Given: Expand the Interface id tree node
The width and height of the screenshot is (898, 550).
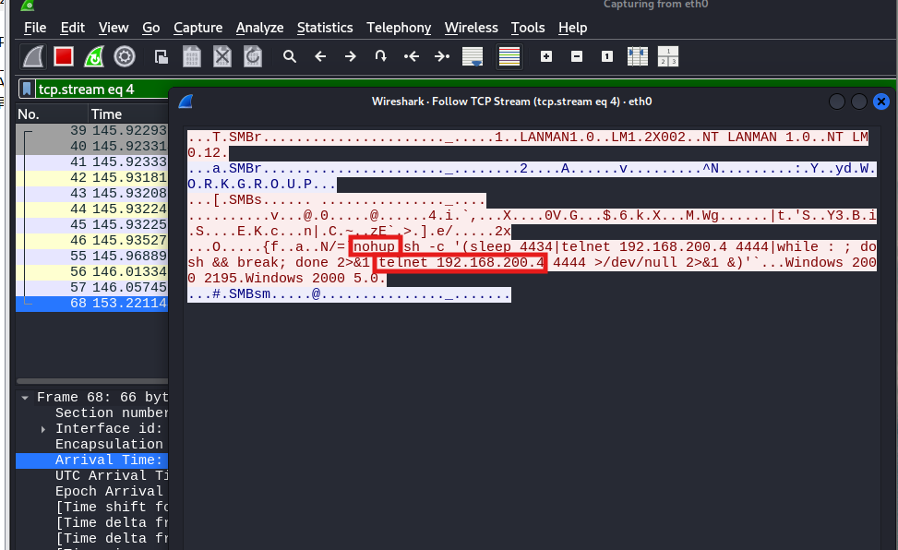Looking at the screenshot, I should 43,429.
